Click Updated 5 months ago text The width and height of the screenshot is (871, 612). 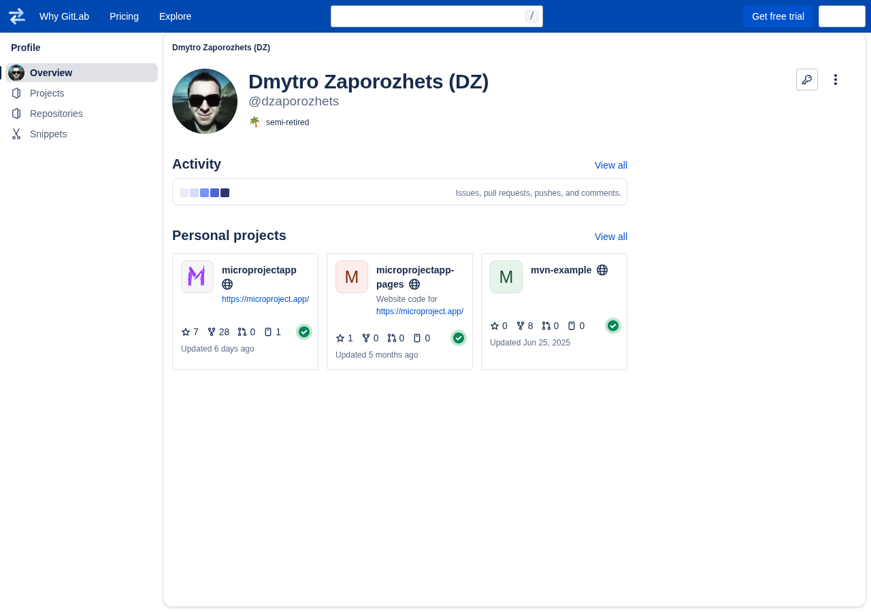pos(377,355)
